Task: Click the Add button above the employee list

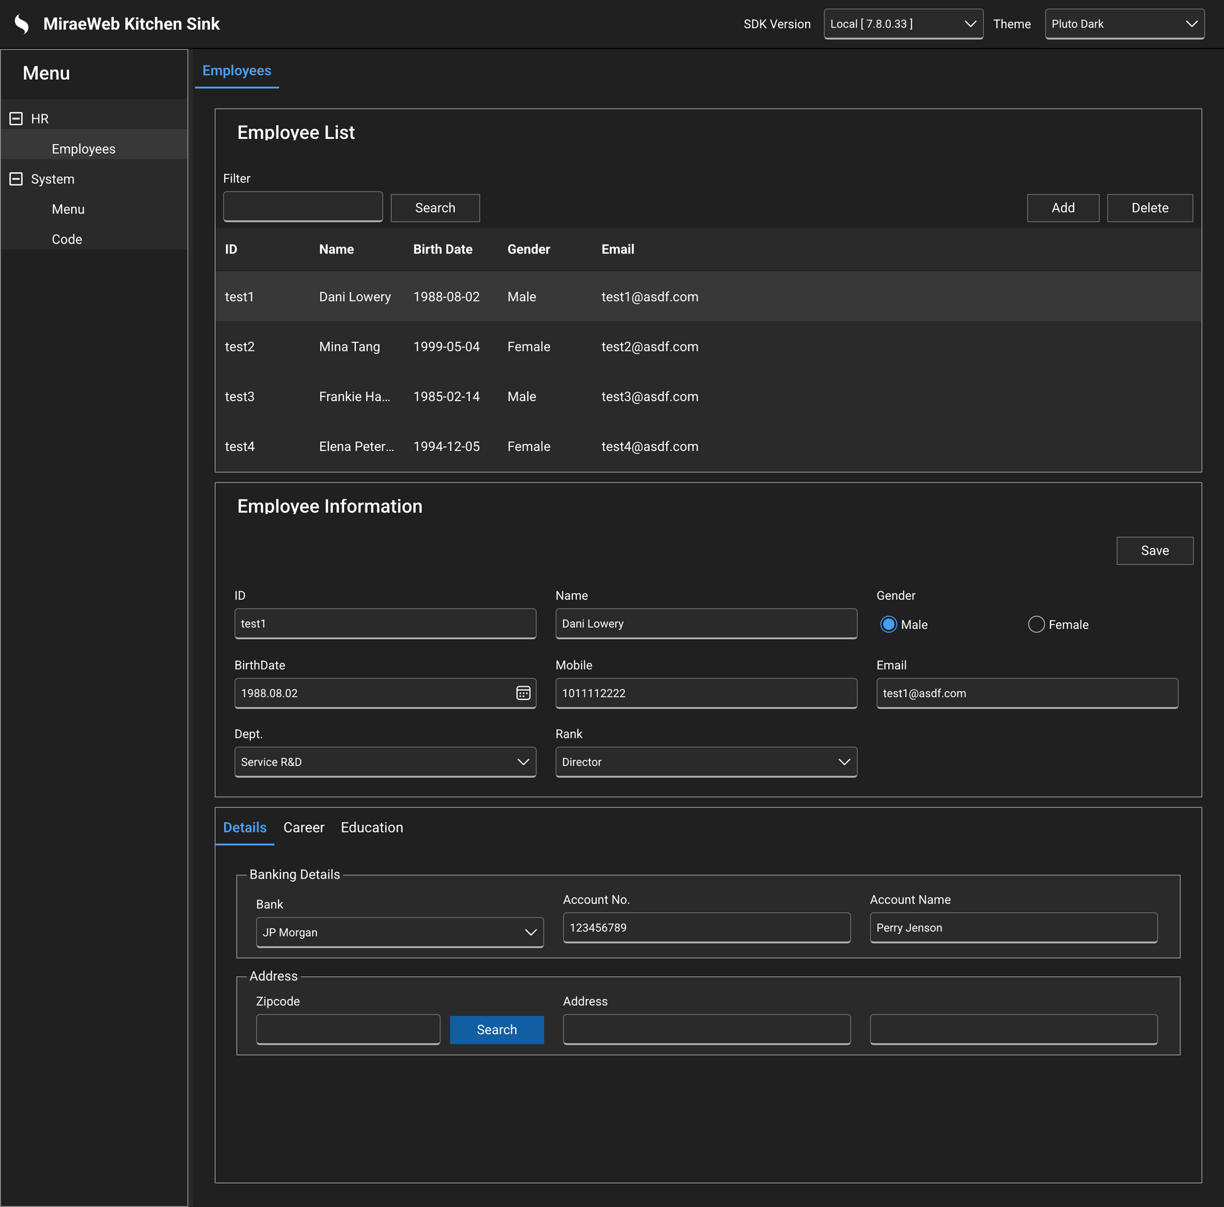Action: [x=1063, y=208]
